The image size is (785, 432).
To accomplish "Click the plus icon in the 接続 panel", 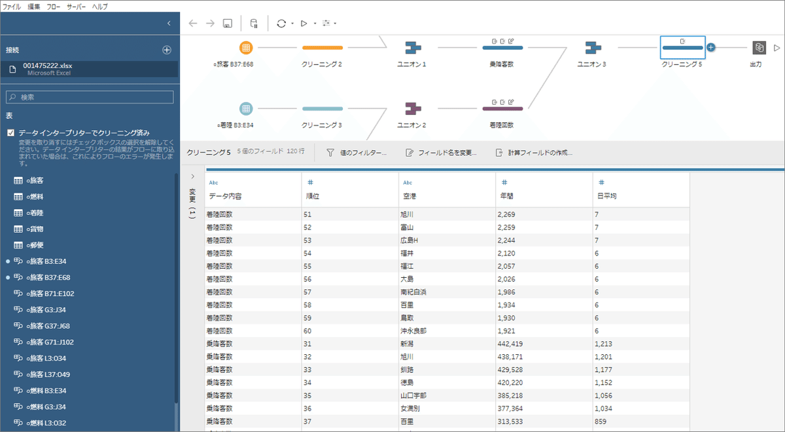I will [x=167, y=48].
